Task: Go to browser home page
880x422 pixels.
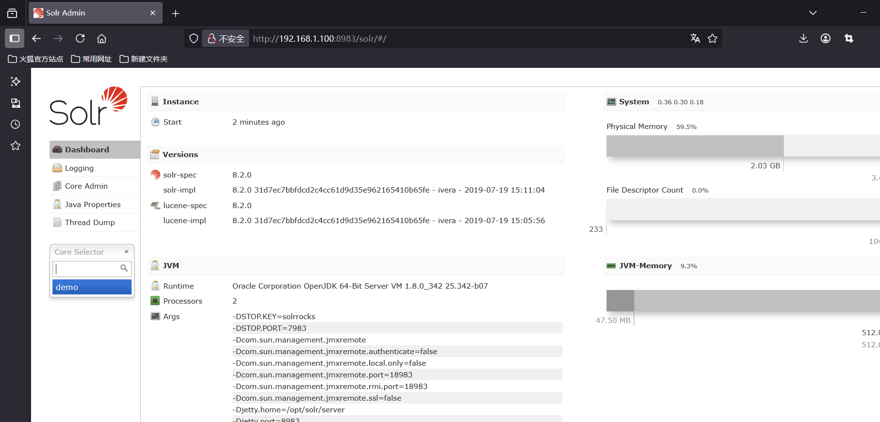Action: pos(102,38)
